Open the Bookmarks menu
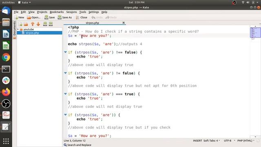Screen dimensions: 261x147 [57, 12]
